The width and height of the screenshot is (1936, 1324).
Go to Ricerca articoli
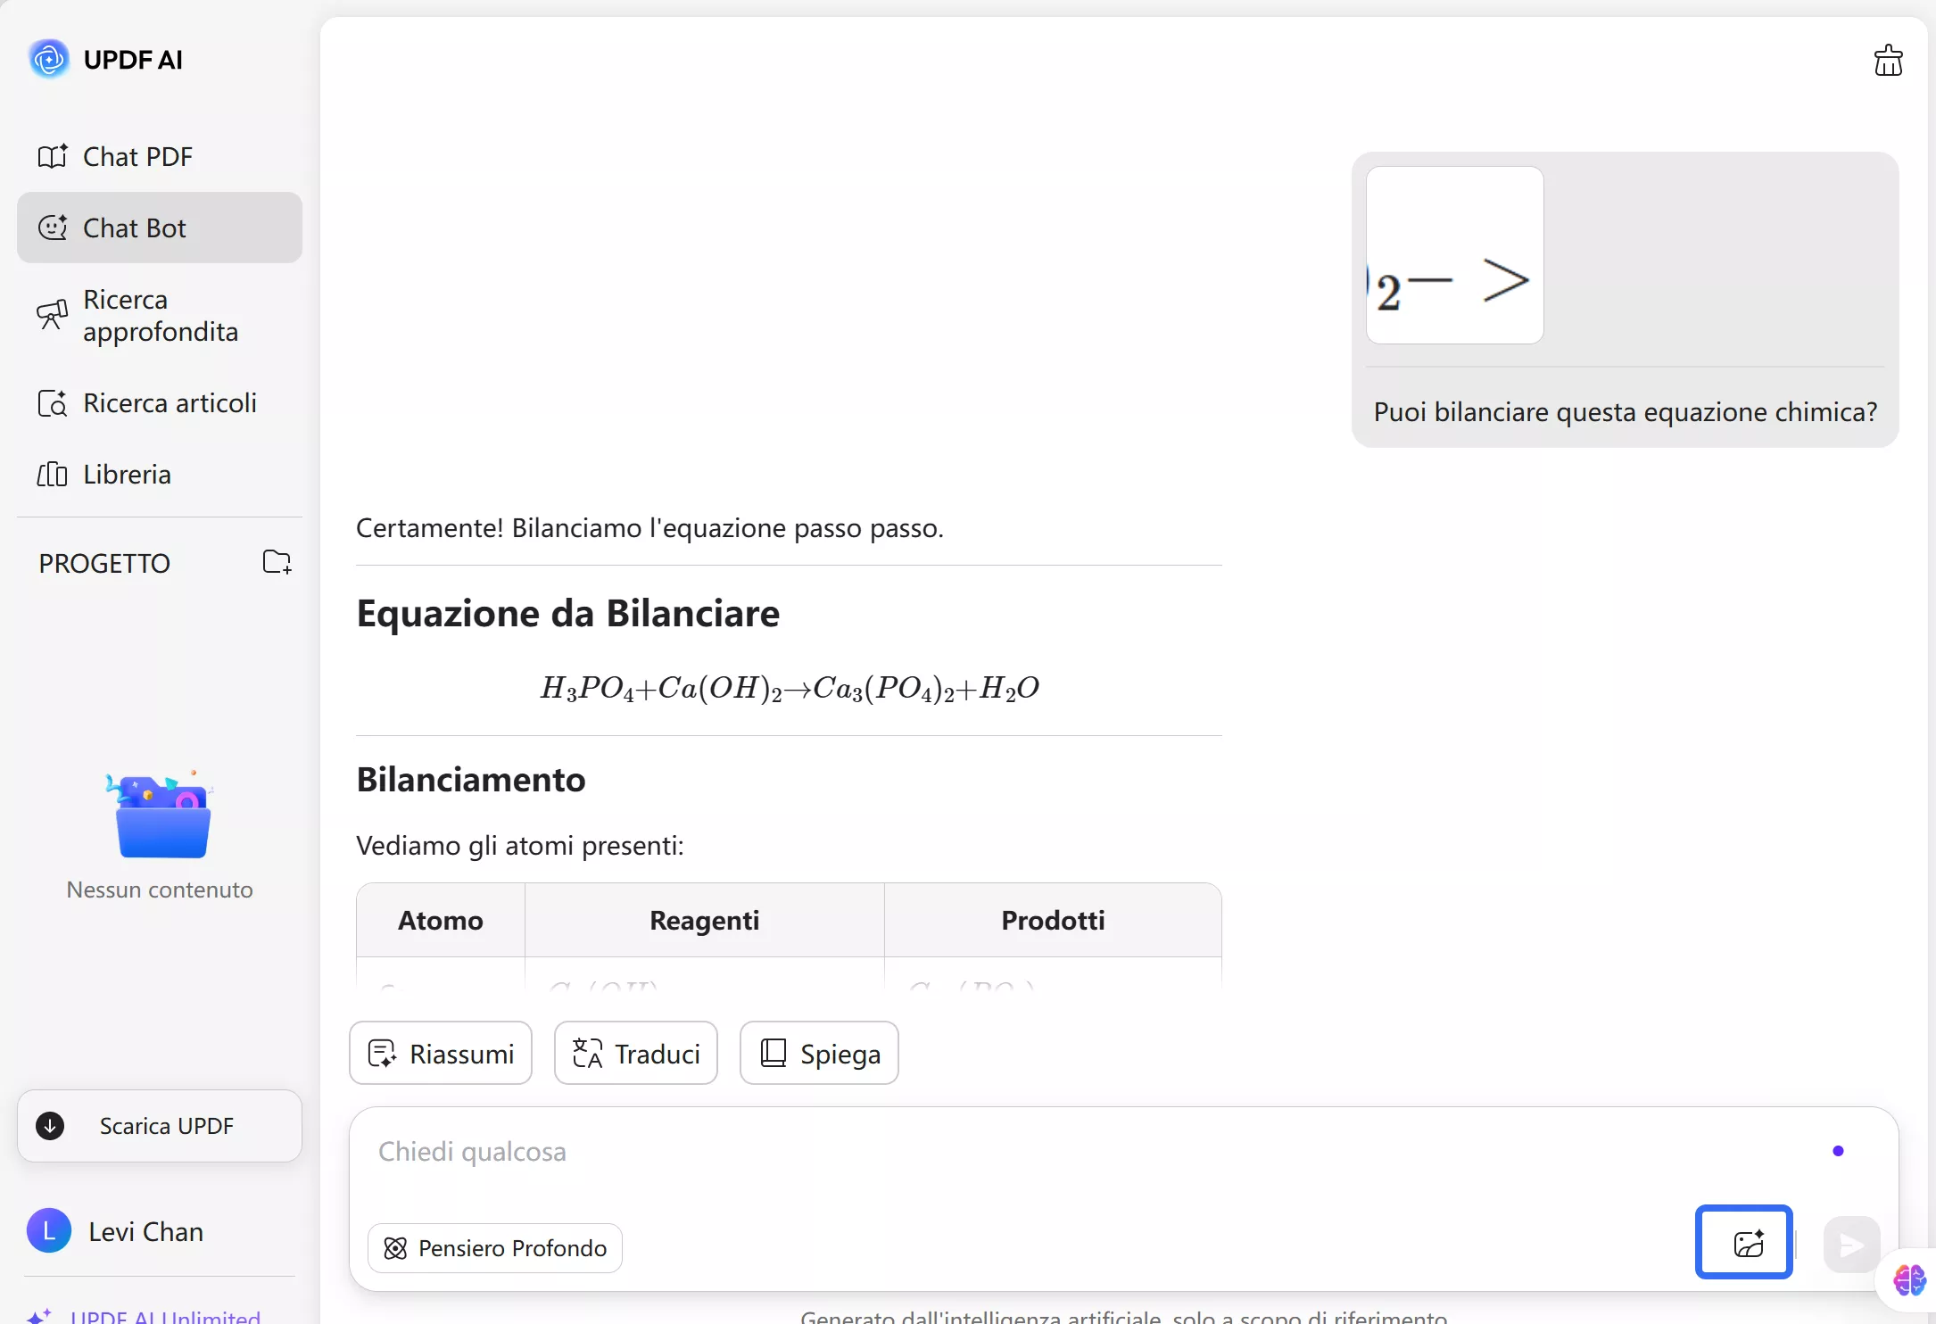[x=169, y=403]
